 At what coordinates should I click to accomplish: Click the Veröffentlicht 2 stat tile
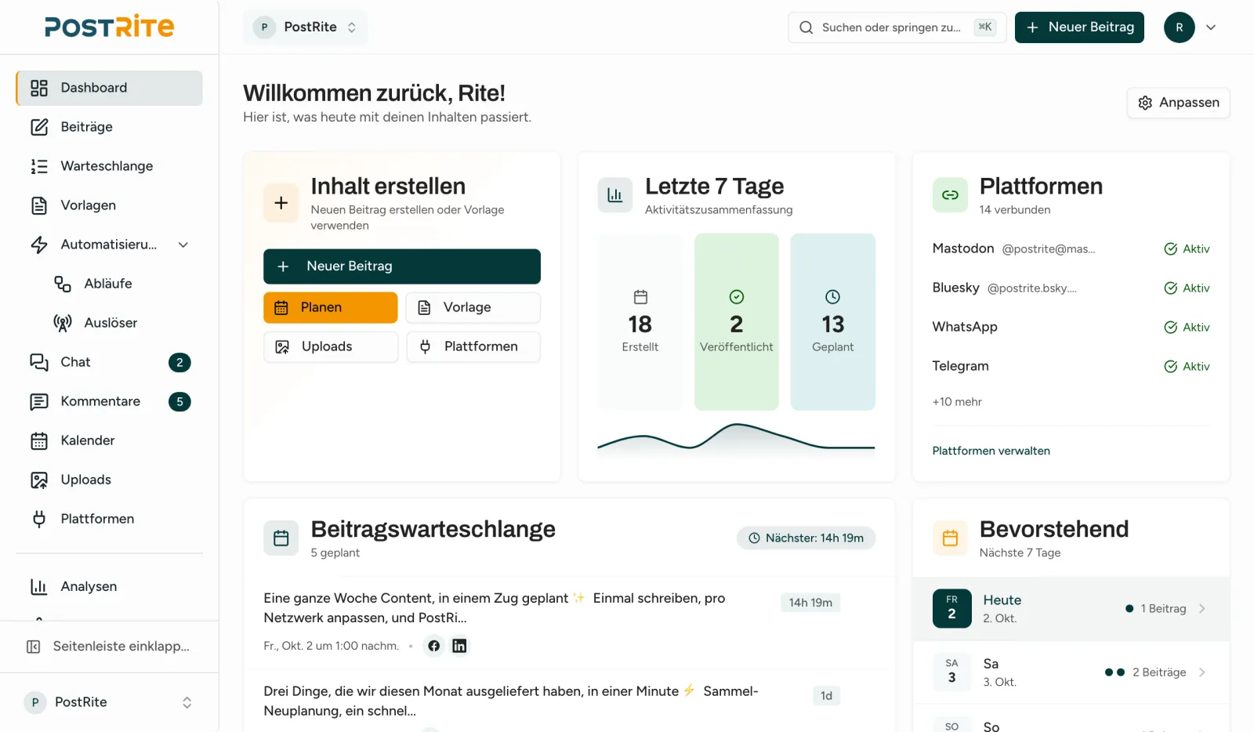(x=737, y=322)
